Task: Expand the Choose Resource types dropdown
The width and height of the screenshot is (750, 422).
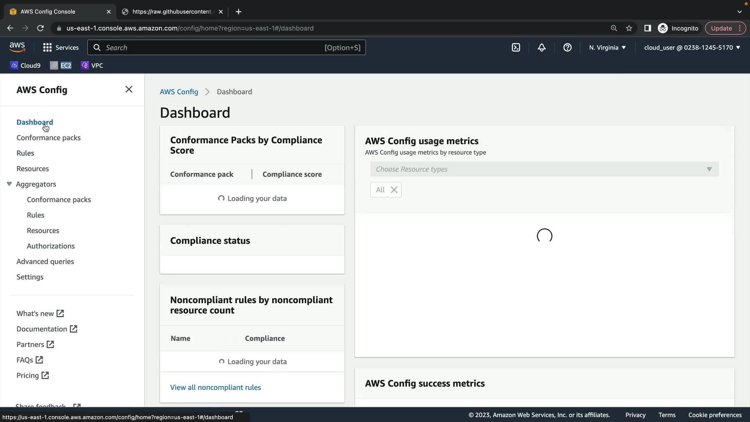Action: (x=544, y=169)
